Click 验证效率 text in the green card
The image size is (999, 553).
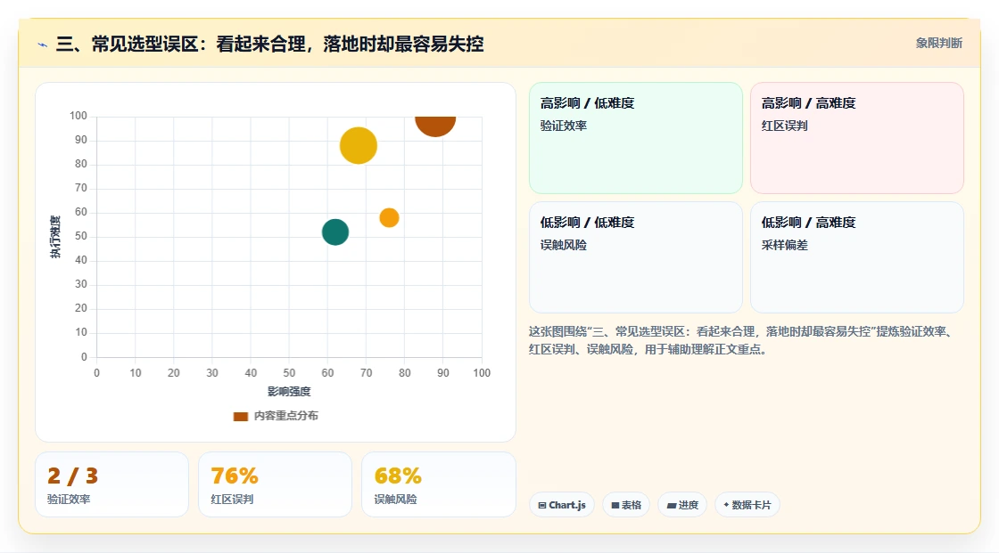(x=564, y=126)
